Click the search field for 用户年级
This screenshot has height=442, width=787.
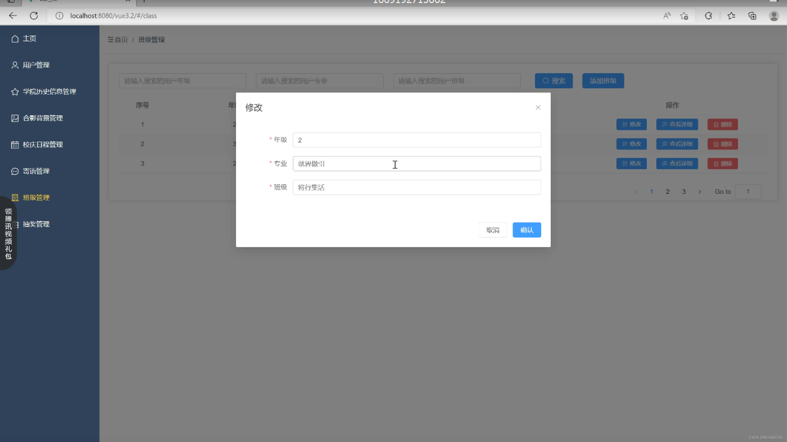183,81
